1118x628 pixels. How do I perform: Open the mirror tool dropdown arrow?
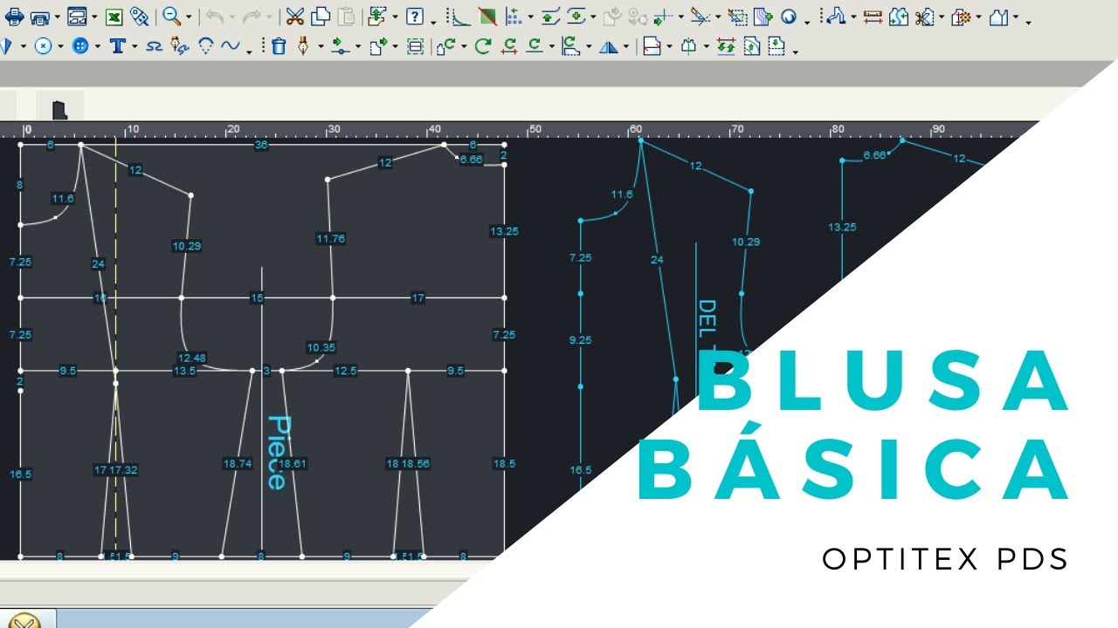pos(625,46)
